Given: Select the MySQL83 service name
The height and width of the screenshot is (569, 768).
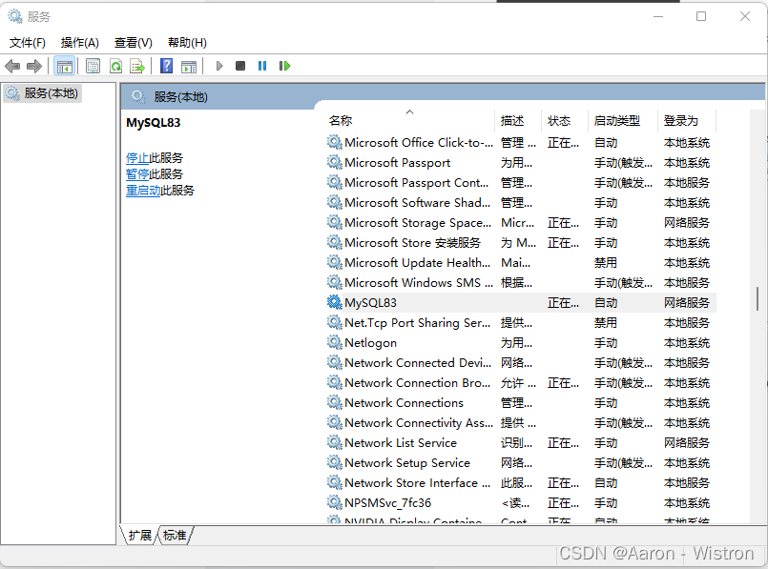Looking at the screenshot, I should click(x=371, y=303).
